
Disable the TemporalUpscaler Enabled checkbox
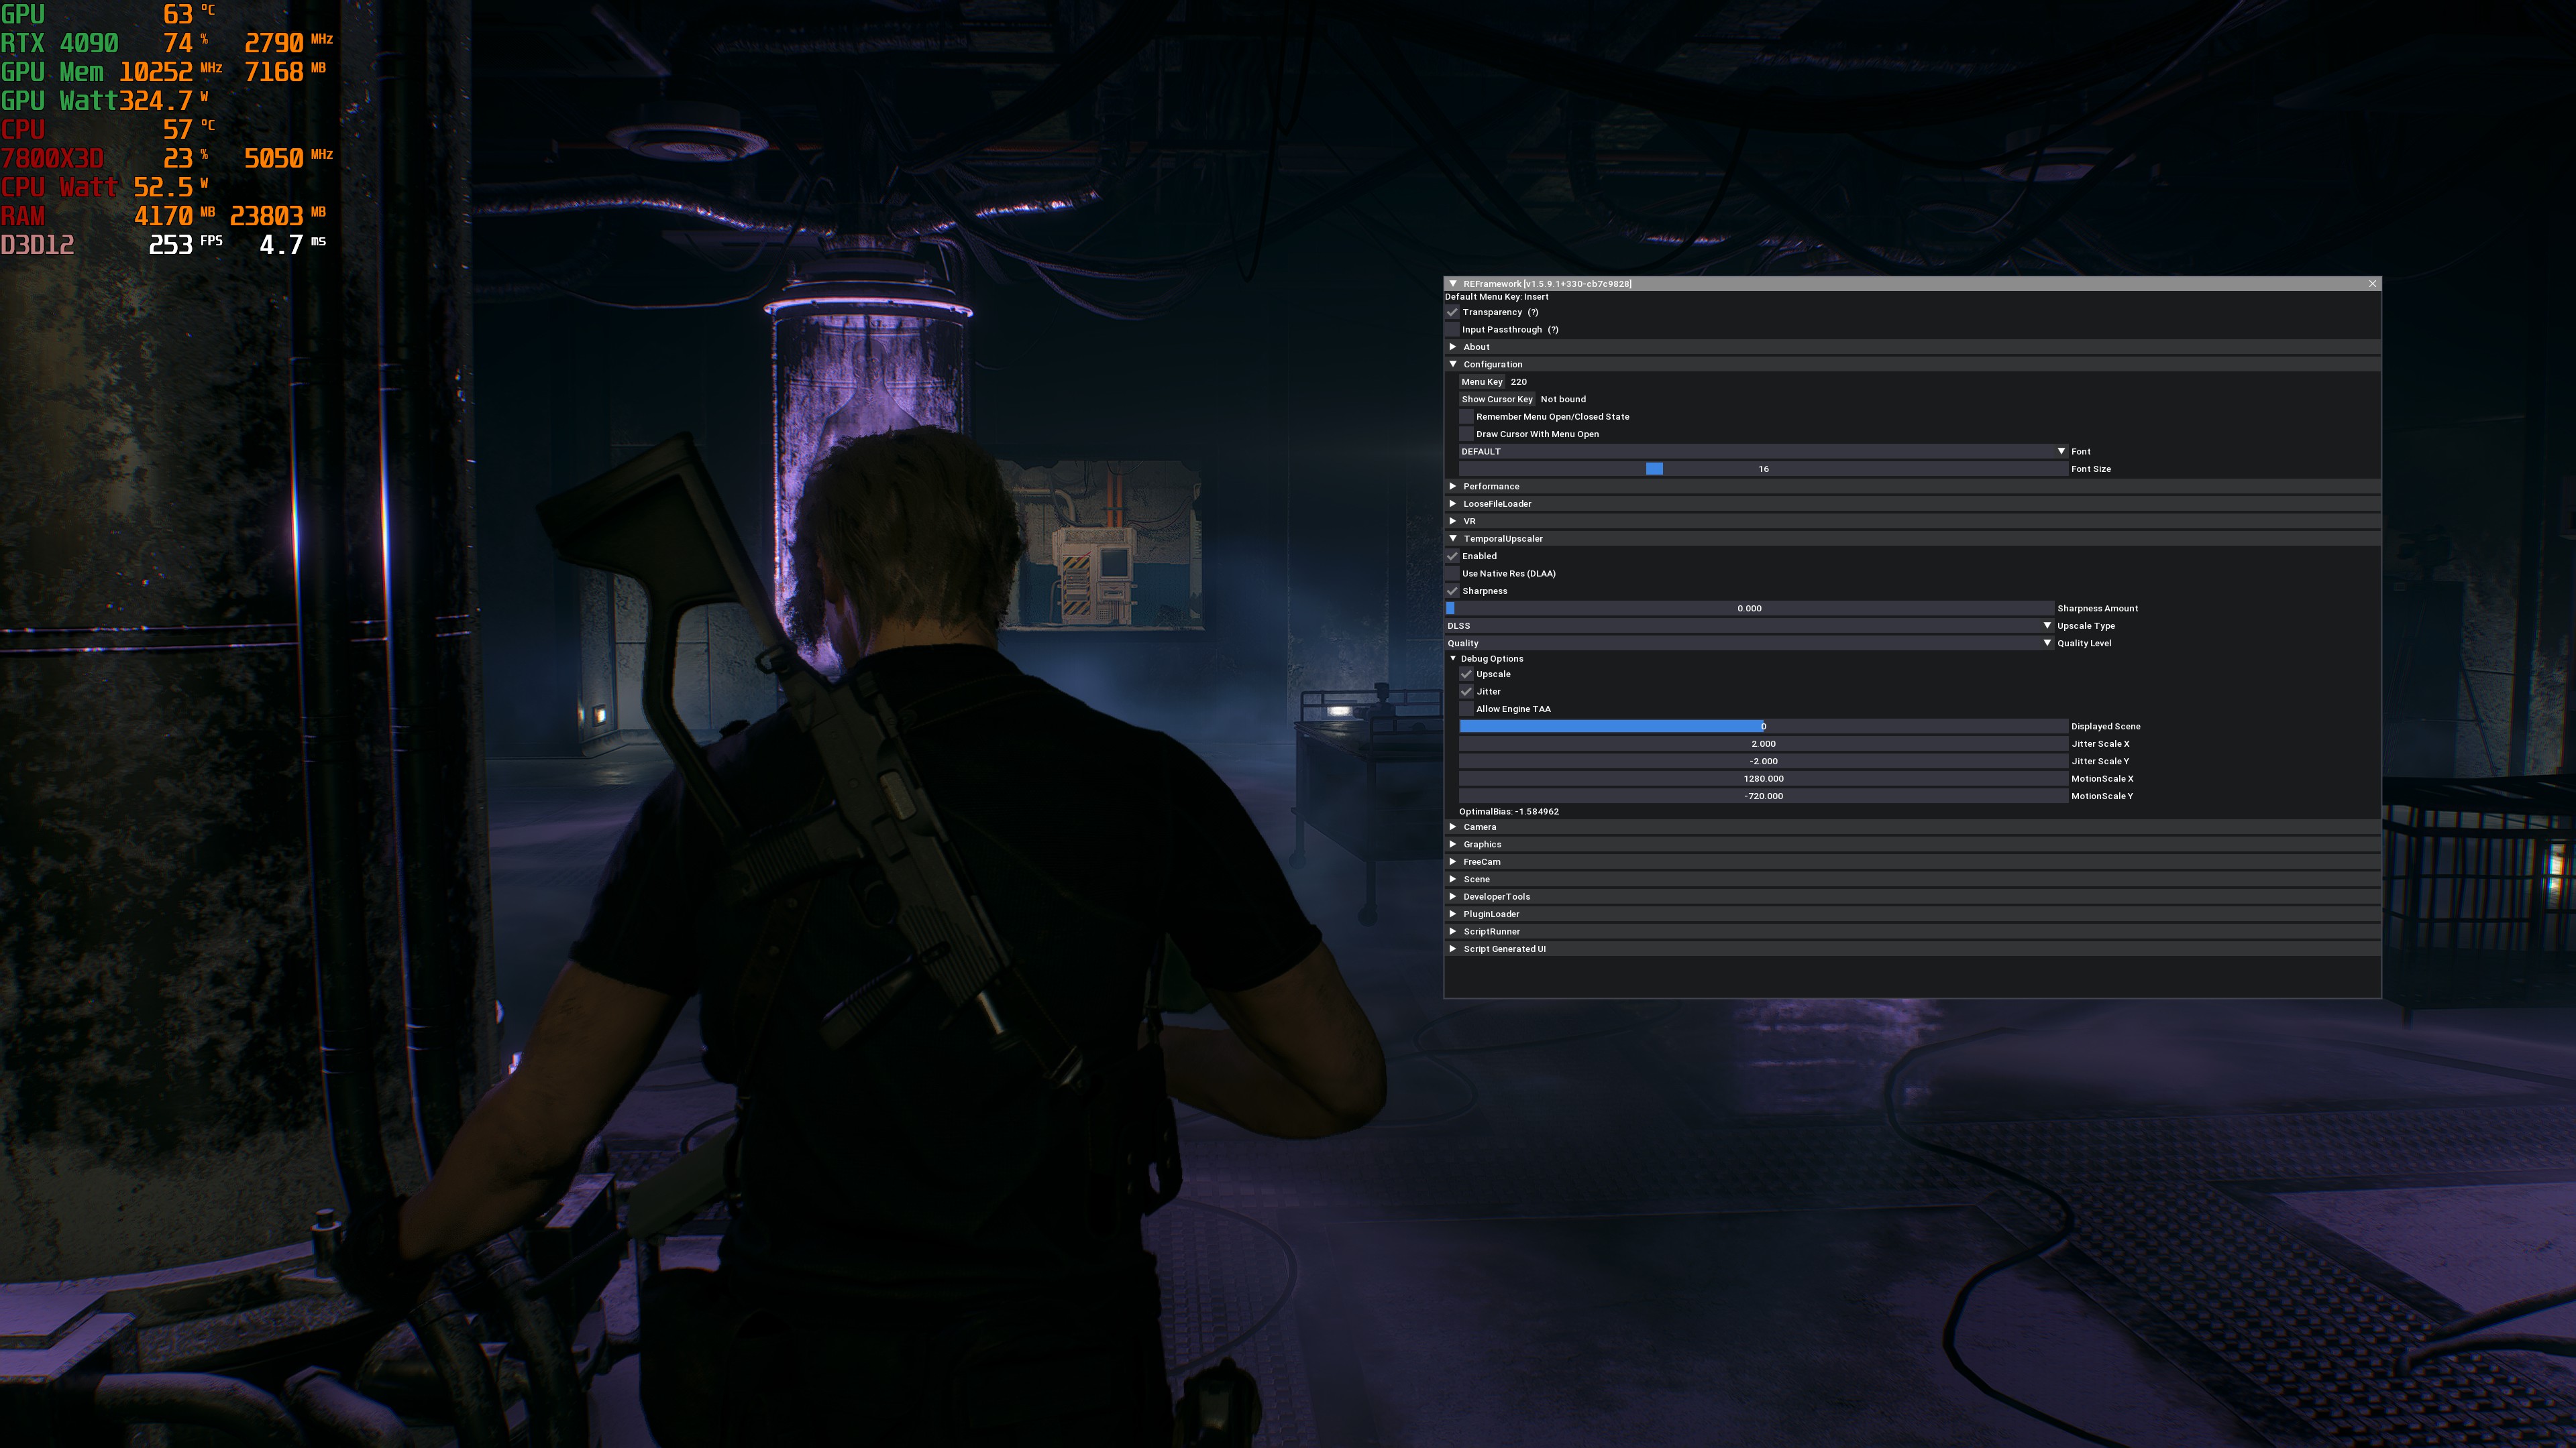[1452, 556]
